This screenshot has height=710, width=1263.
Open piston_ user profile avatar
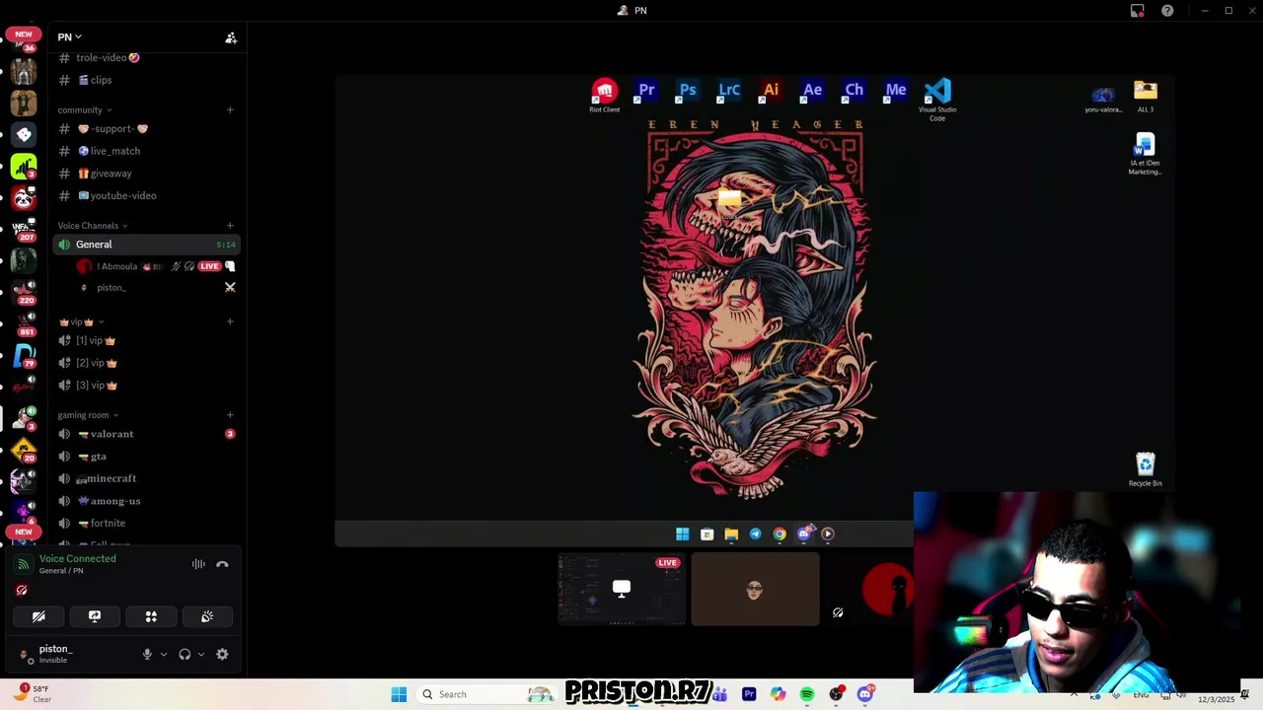click(x=25, y=654)
